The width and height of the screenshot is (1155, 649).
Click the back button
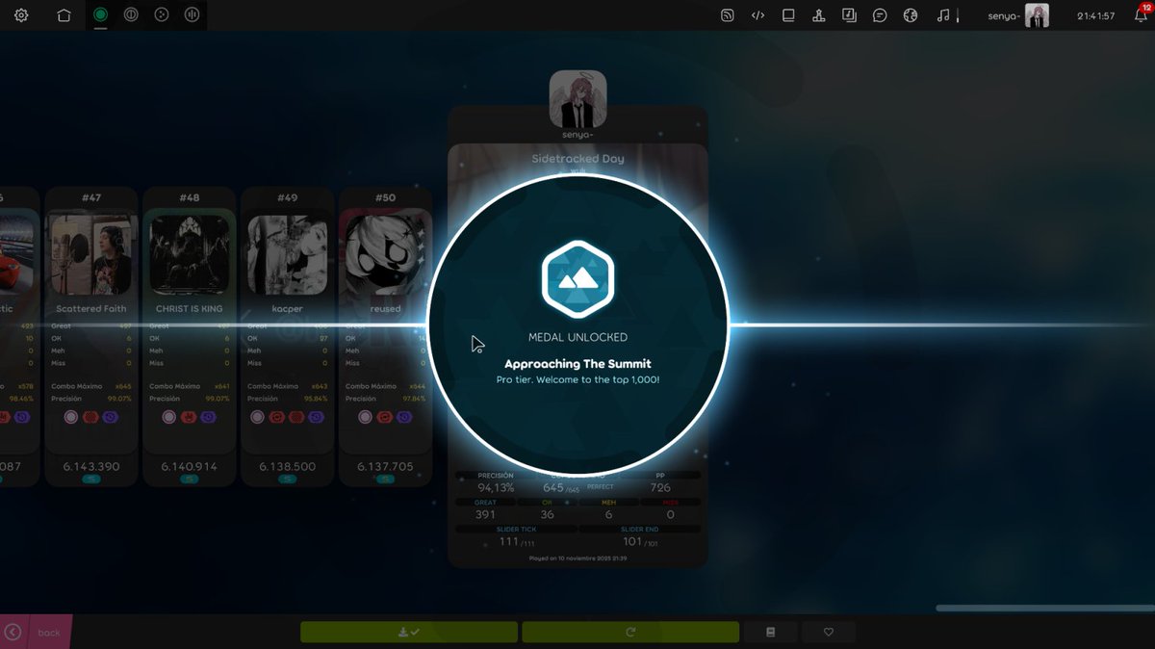click(36, 632)
